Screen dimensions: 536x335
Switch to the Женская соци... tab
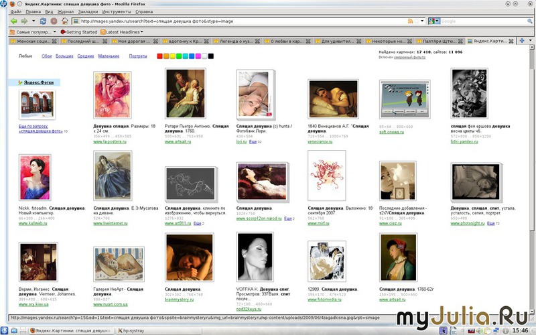[33, 41]
